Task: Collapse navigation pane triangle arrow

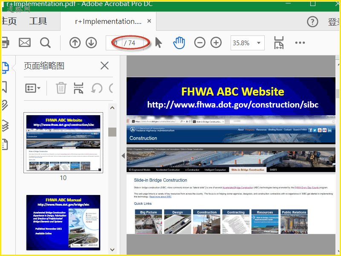Action: 123,156
